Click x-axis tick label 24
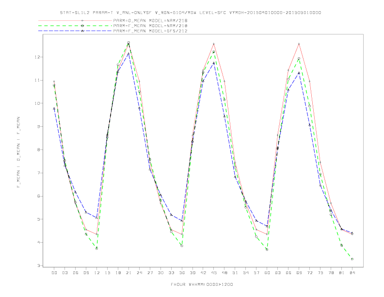Screen dimensions: 384x297 point(139,273)
